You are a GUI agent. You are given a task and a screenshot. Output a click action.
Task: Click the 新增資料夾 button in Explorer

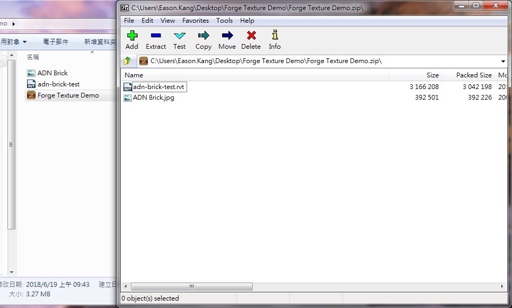pos(100,42)
